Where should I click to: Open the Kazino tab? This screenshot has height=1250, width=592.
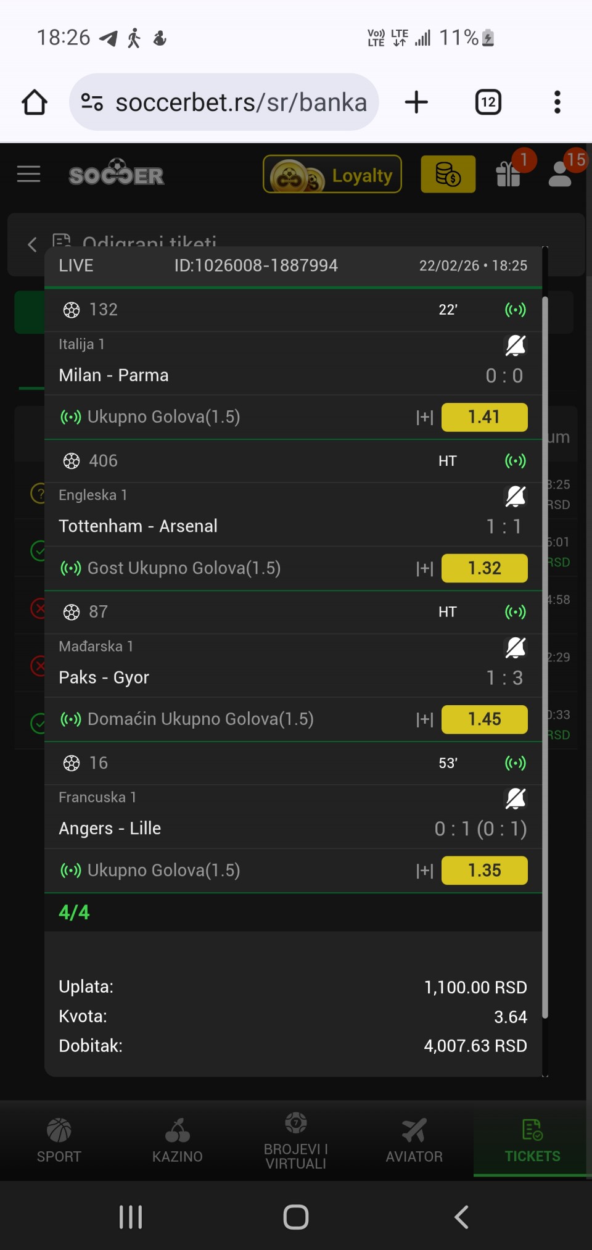[x=178, y=1141]
